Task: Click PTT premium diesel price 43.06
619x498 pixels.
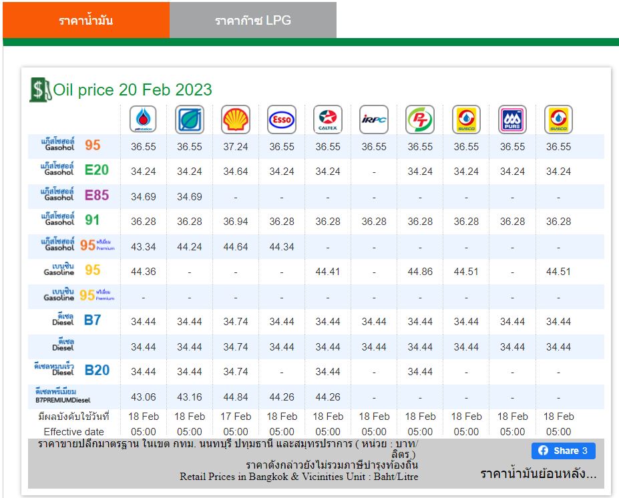Action: pyautogui.click(x=144, y=397)
